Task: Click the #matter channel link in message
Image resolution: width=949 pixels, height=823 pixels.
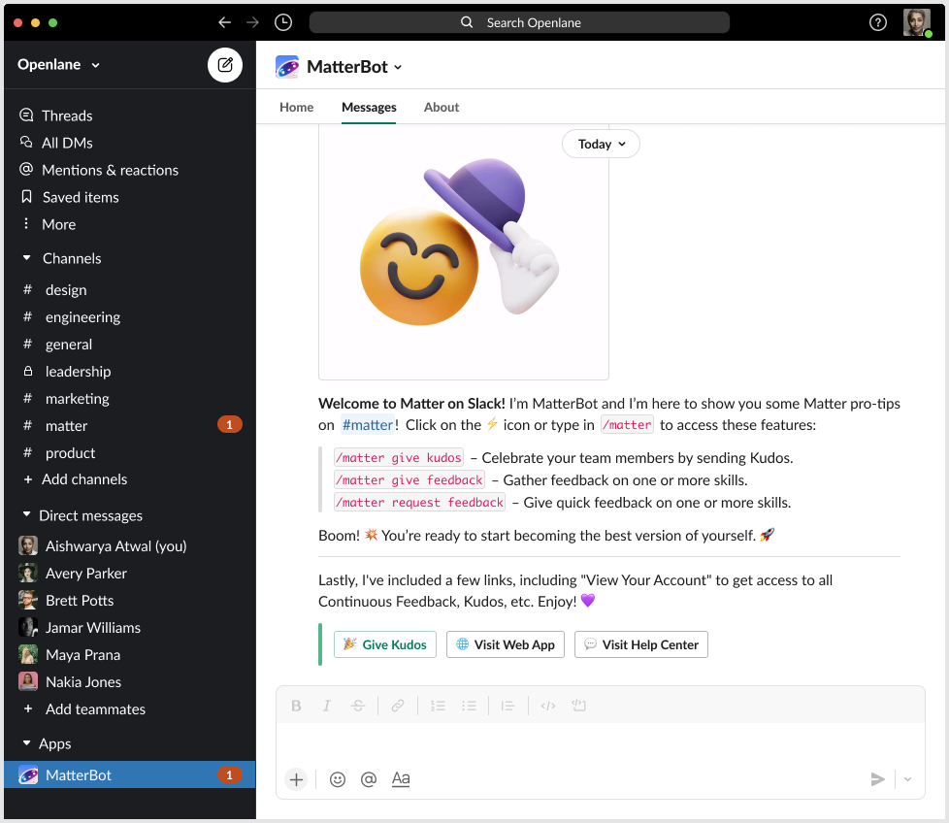Action: pyautogui.click(x=368, y=425)
